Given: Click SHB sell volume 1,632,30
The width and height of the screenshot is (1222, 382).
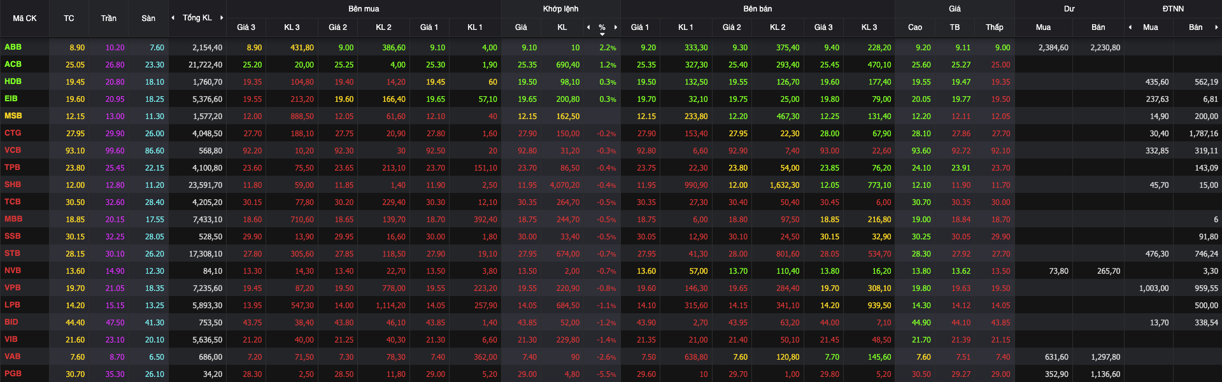Looking at the screenshot, I should point(785,185).
